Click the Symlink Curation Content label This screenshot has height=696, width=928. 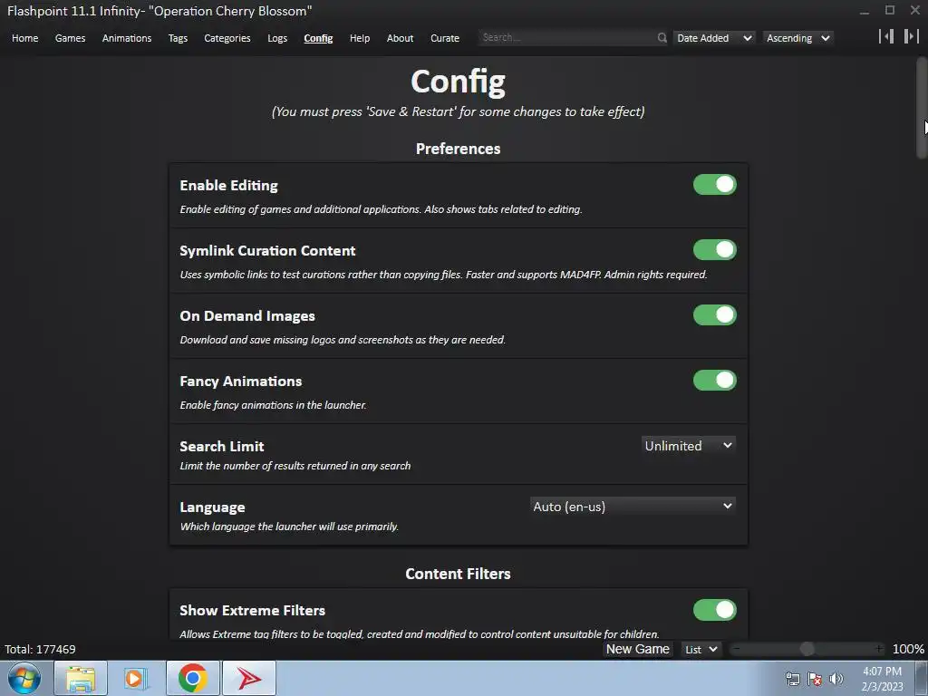tap(267, 250)
